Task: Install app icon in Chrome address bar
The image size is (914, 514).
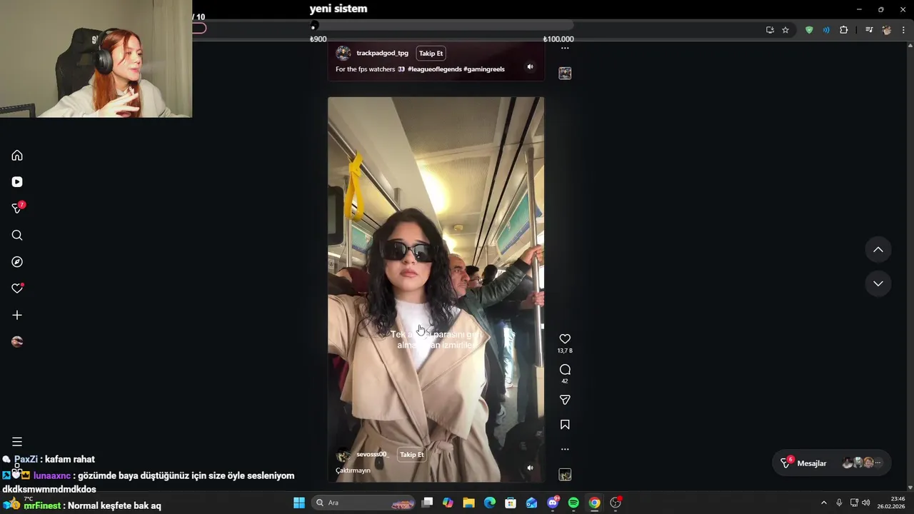Action: point(770,30)
